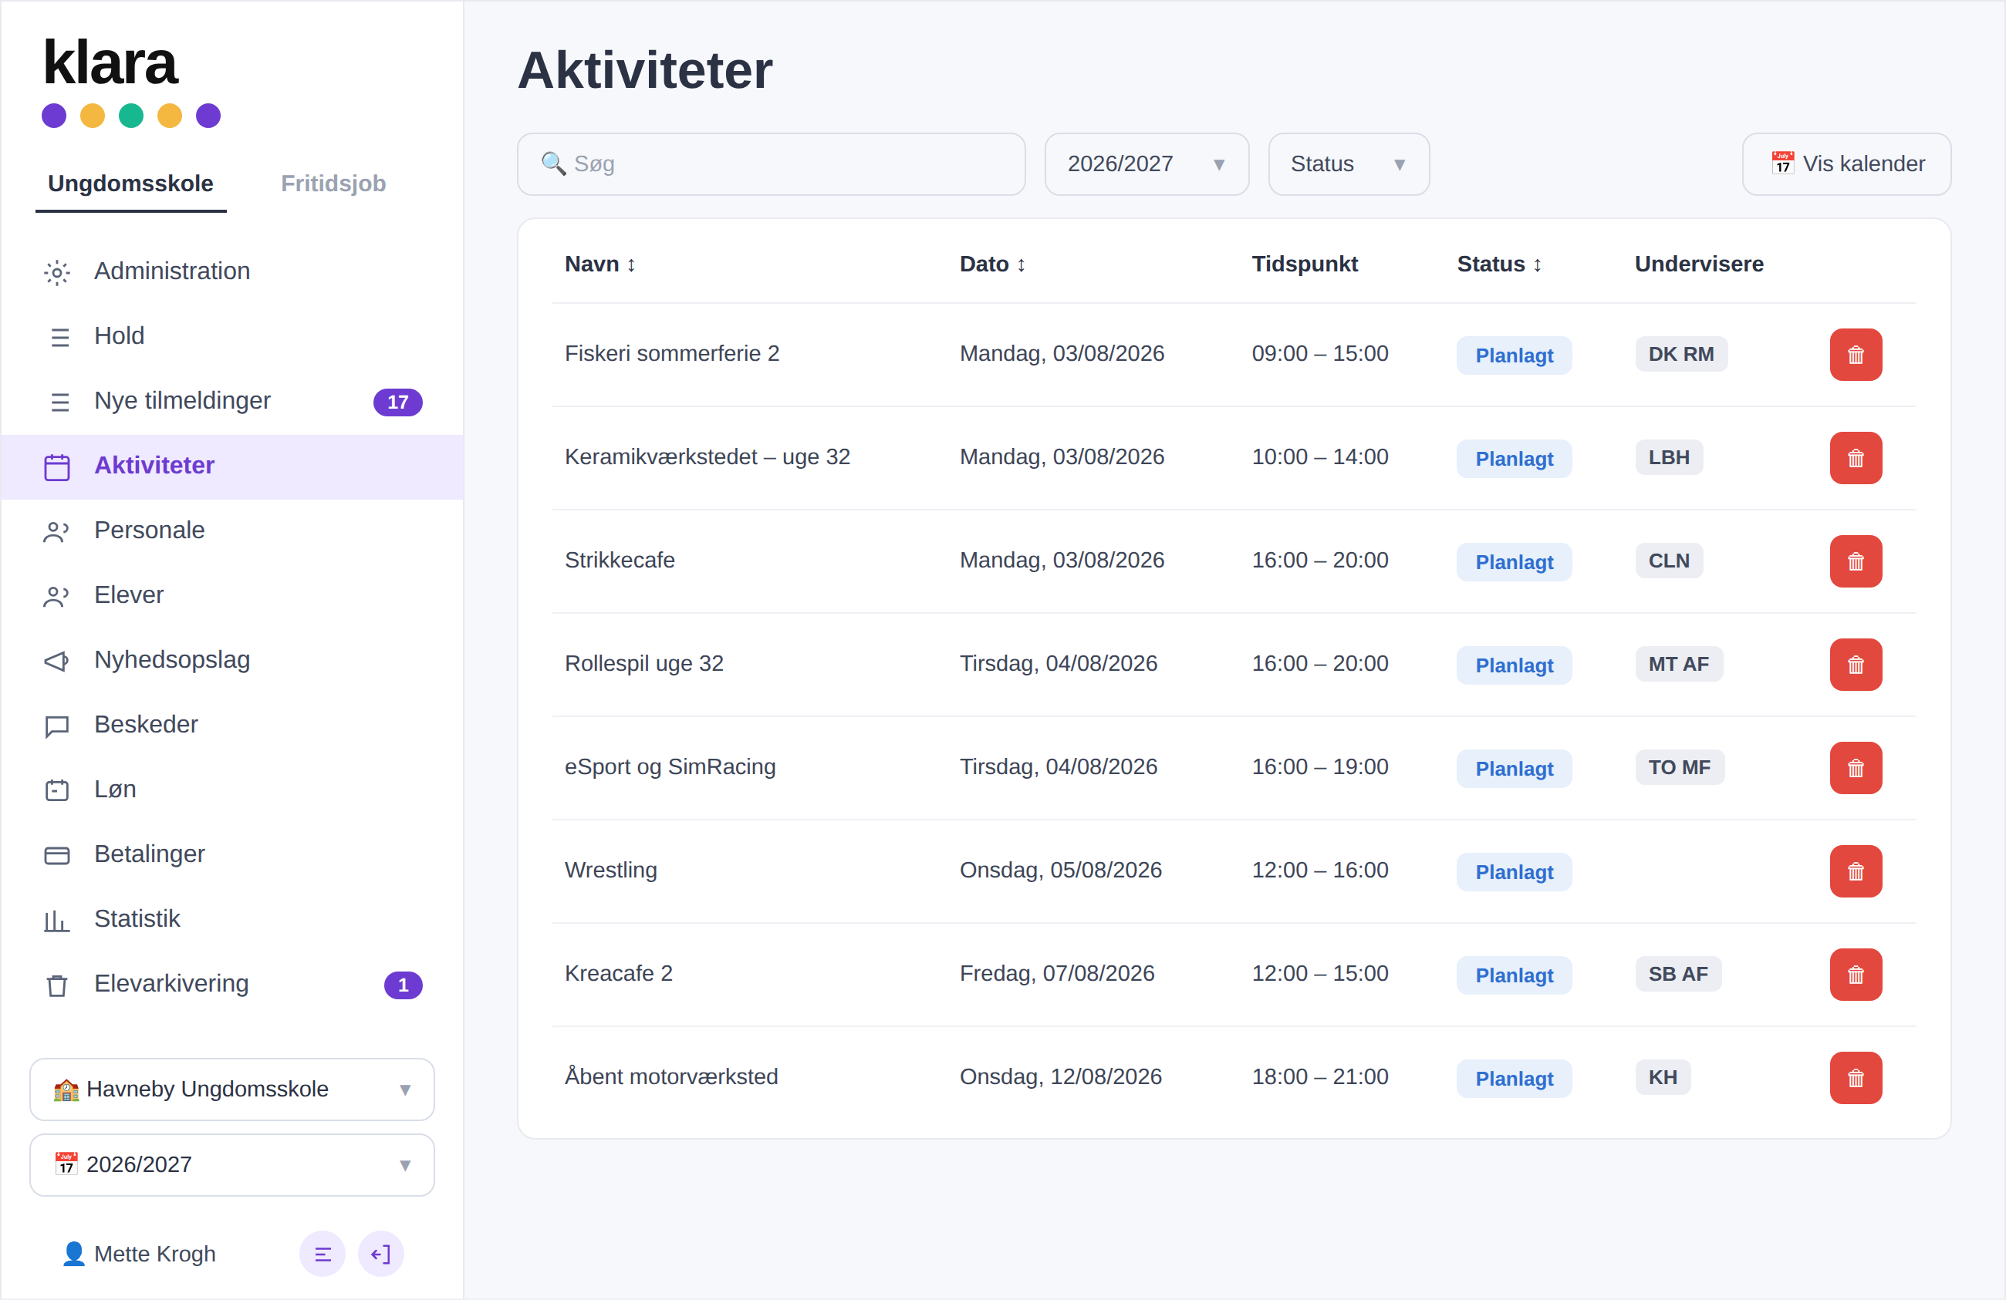
Task: Click the KH instructor tag
Action: tap(1662, 1078)
